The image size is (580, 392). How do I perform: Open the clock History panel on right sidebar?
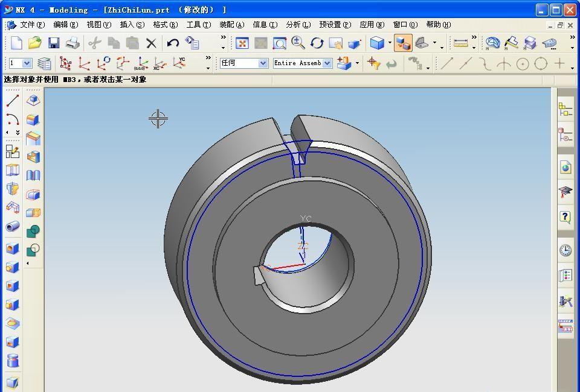565,250
